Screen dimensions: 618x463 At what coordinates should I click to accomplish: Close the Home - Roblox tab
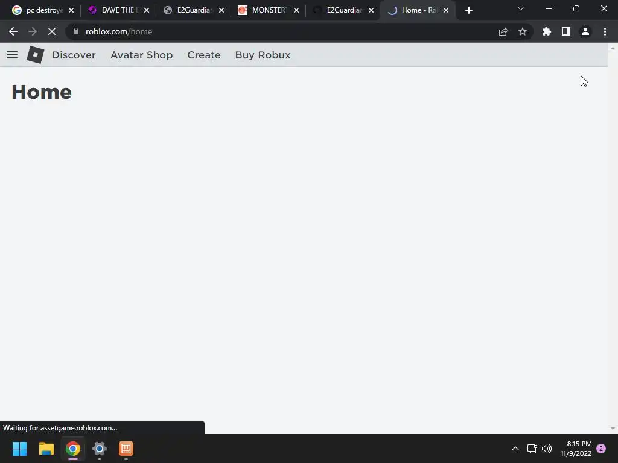(446, 10)
